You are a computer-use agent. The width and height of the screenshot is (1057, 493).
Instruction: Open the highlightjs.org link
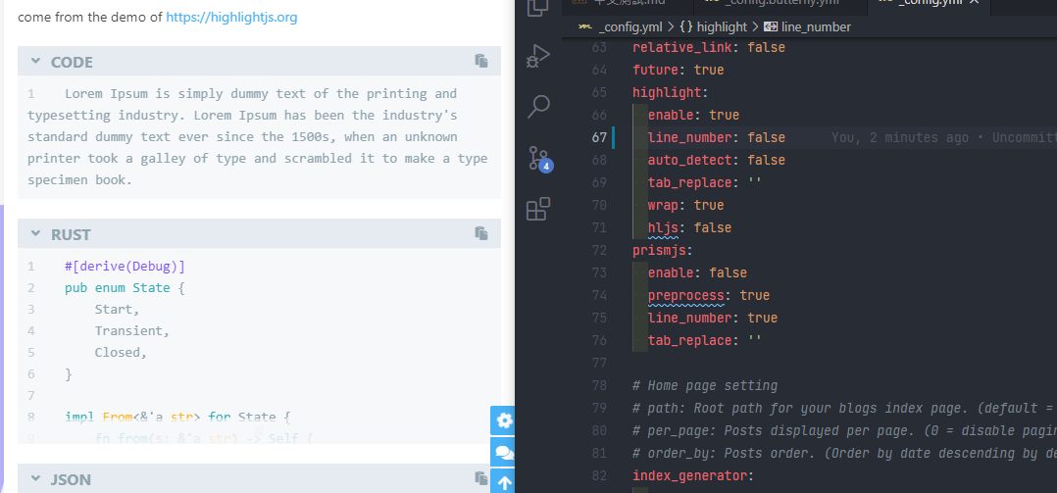tap(231, 17)
